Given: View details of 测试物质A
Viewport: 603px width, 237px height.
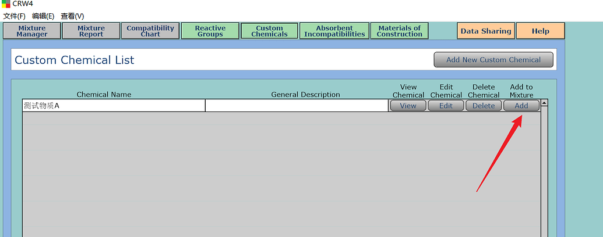Looking at the screenshot, I should click(408, 106).
